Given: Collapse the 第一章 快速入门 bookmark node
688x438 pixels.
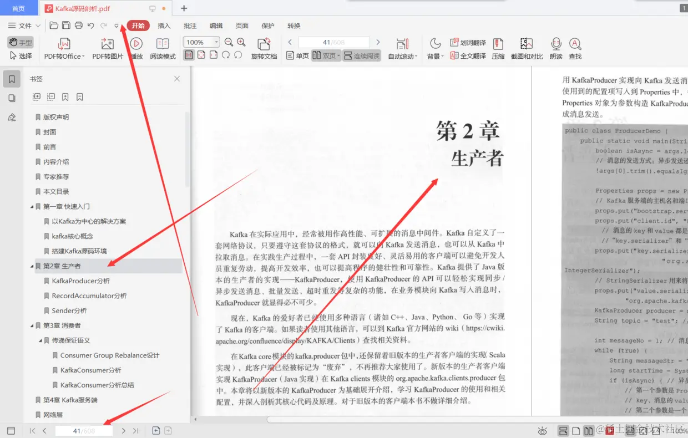Looking at the screenshot, I should pyautogui.click(x=32, y=207).
